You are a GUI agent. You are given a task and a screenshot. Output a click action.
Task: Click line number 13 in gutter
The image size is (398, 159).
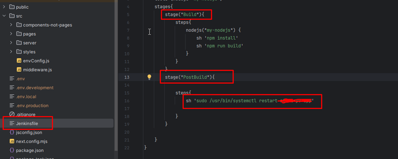pos(127,77)
